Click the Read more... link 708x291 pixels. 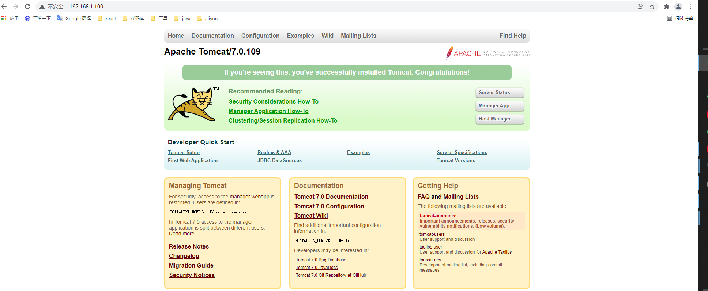pos(184,234)
